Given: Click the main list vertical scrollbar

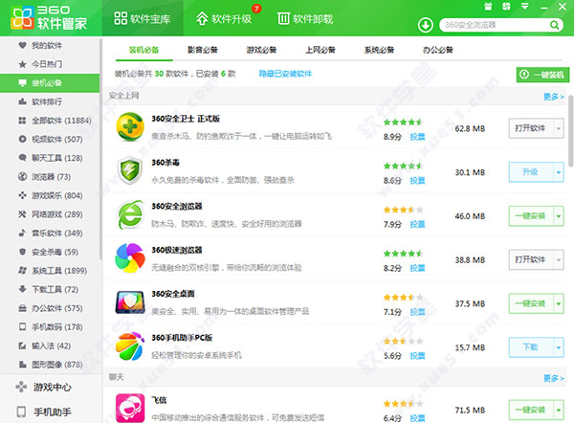Looking at the screenshot, I should [571, 133].
